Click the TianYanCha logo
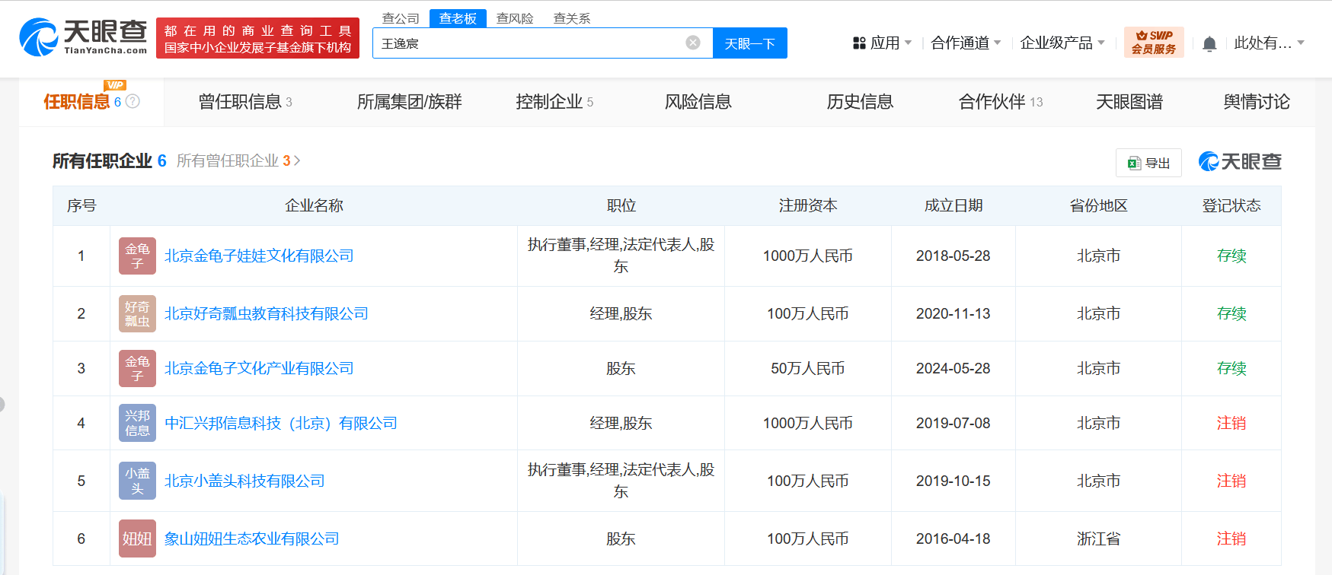The height and width of the screenshot is (575, 1332). (x=83, y=37)
